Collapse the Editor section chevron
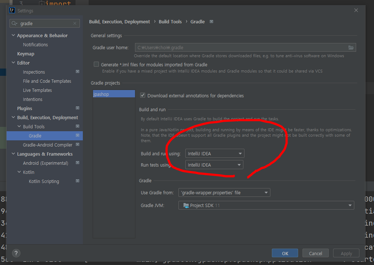This screenshot has height=265, width=374. tap(14, 63)
